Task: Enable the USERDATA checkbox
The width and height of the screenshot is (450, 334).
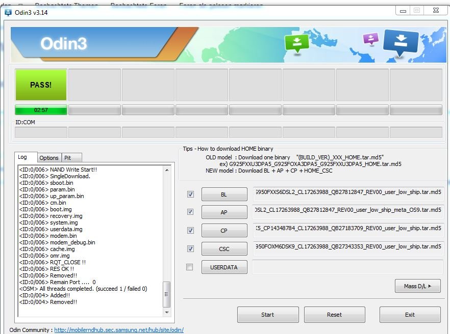Action: point(190,267)
